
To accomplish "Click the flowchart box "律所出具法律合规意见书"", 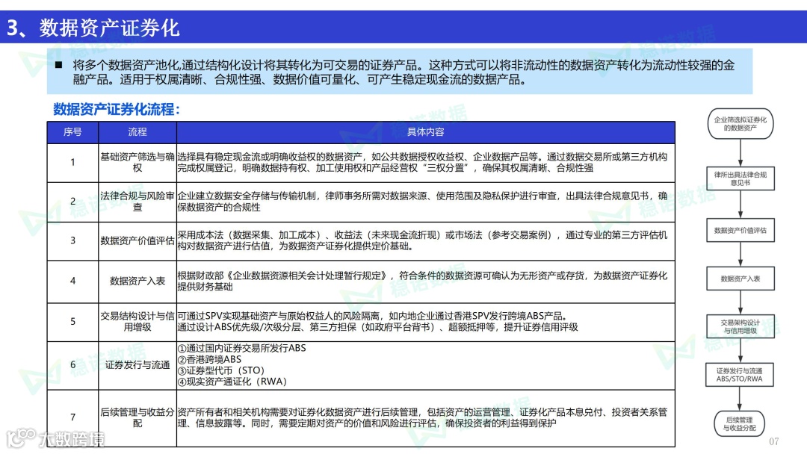I will 740,178.
